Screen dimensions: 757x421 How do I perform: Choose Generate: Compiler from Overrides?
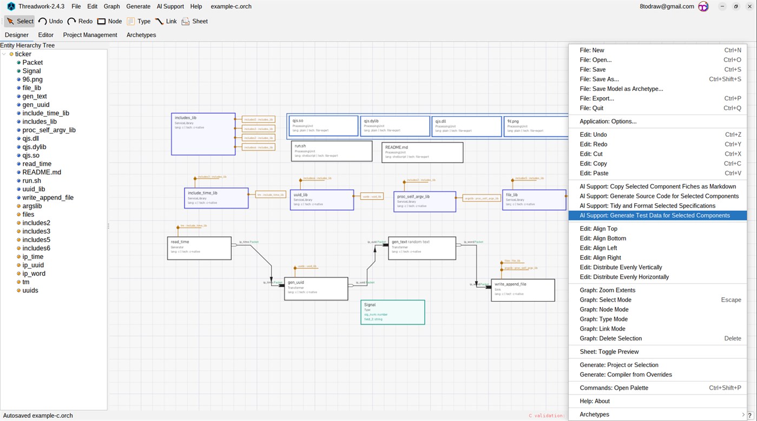point(657,375)
